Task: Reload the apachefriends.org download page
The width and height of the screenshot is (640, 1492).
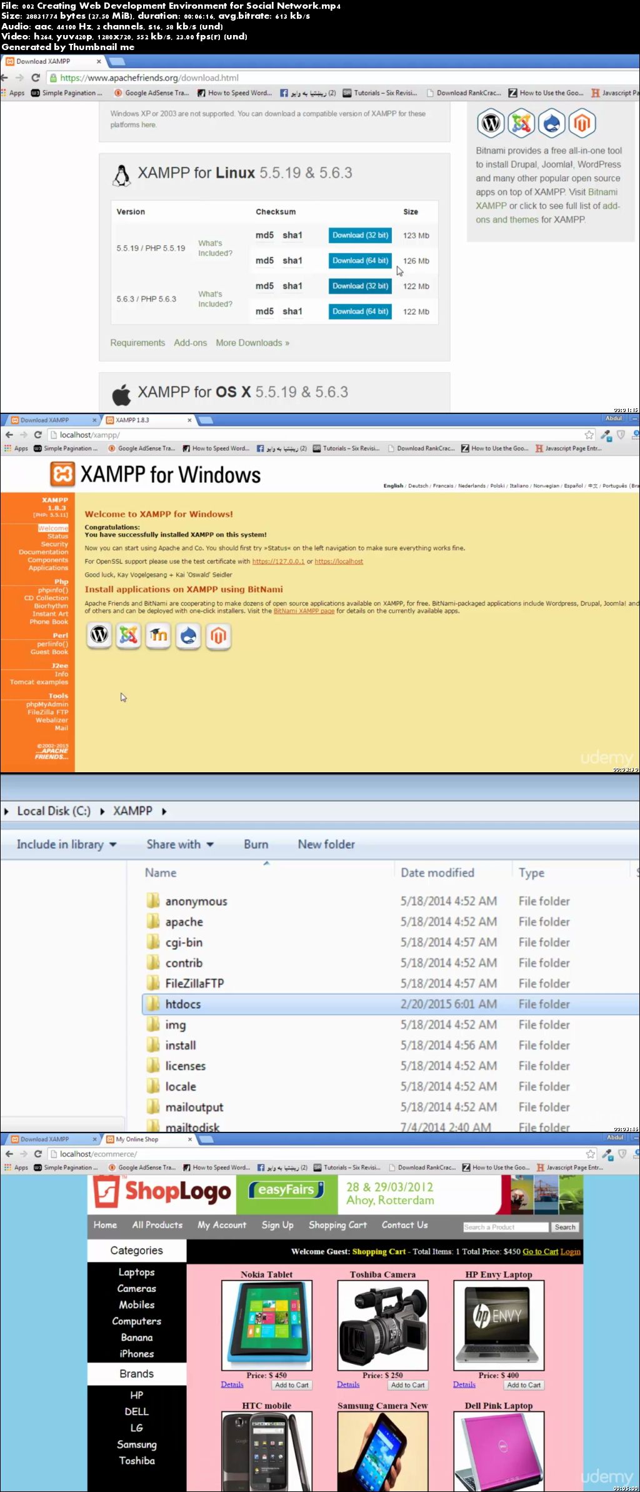Action: 36,78
